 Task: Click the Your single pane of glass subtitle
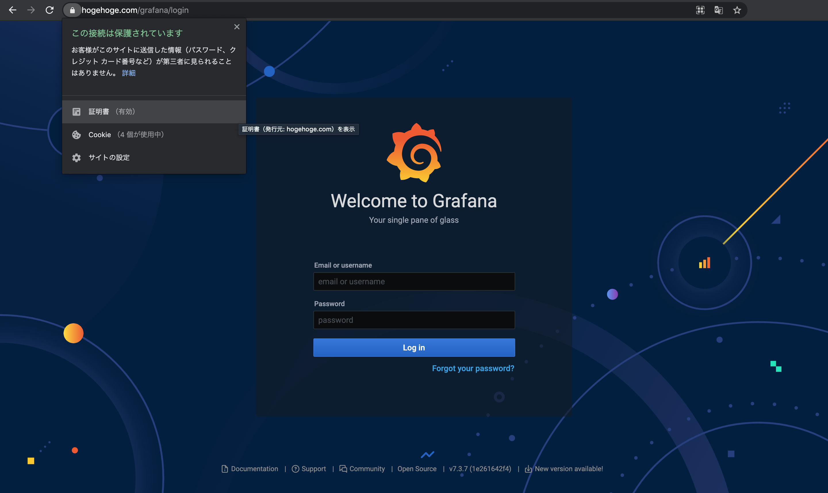pos(414,220)
